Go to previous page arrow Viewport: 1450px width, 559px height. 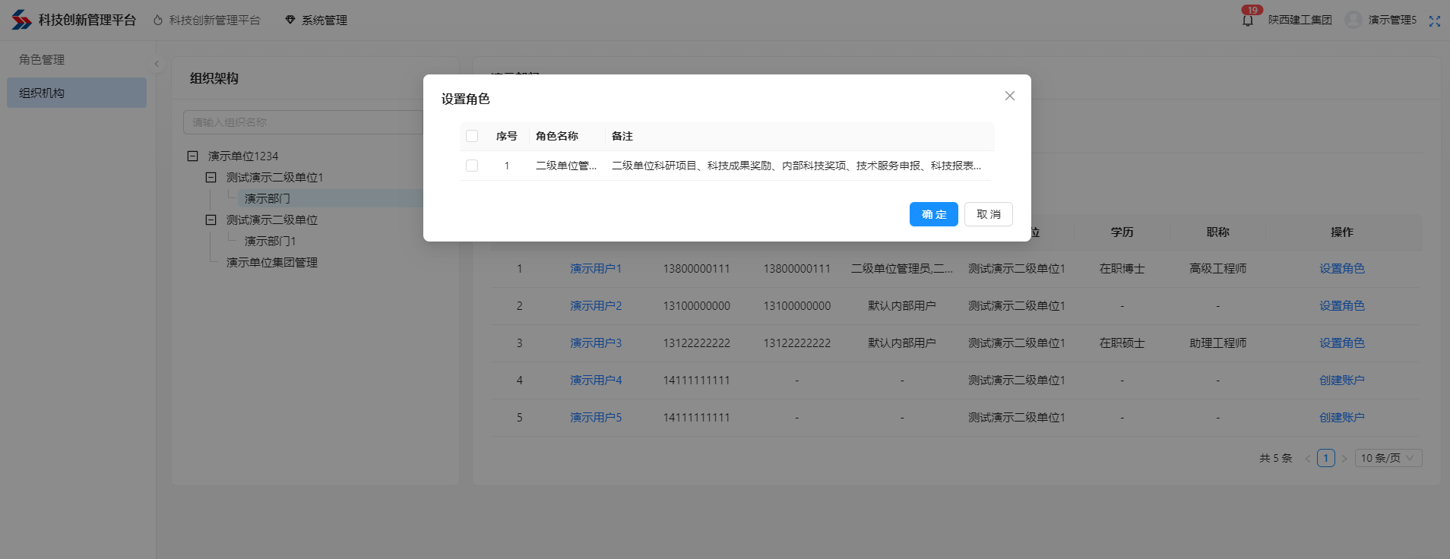point(1307,458)
